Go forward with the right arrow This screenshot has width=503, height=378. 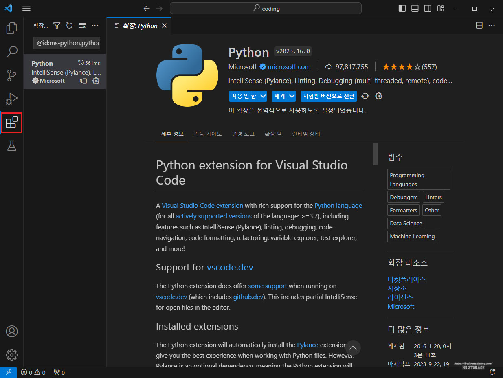(x=160, y=9)
